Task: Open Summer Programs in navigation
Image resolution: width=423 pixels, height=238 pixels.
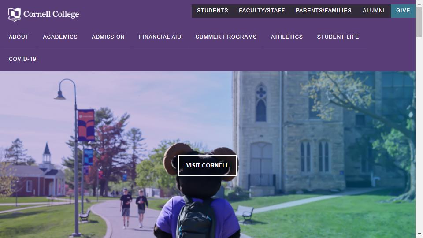Action: pos(226,37)
